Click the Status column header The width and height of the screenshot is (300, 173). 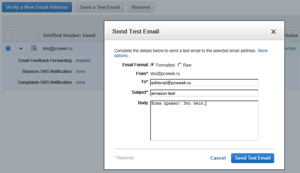point(291,35)
